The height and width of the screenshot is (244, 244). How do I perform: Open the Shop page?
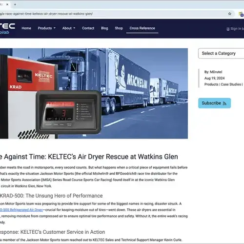point(119,28)
